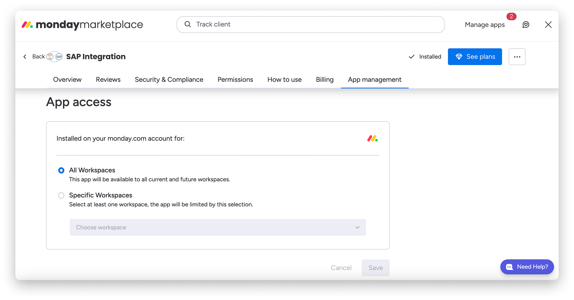Viewport: 574px width, 300px height.
Task: Open the Choose workspace dropdown
Action: click(x=218, y=227)
